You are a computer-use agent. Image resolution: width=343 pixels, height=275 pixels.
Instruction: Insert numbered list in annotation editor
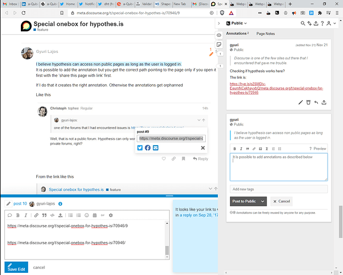pyautogui.click(x=273, y=148)
